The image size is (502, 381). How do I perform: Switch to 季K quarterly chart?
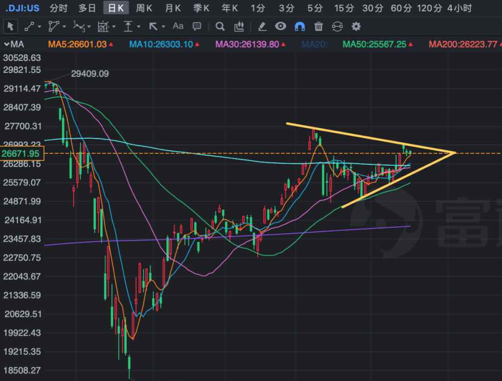(201, 8)
